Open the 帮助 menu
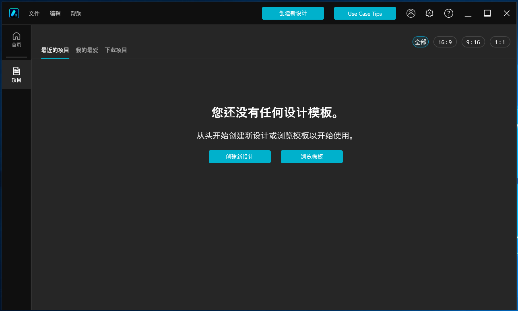Viewport: 518px width, 311px height. coord(76,13)
